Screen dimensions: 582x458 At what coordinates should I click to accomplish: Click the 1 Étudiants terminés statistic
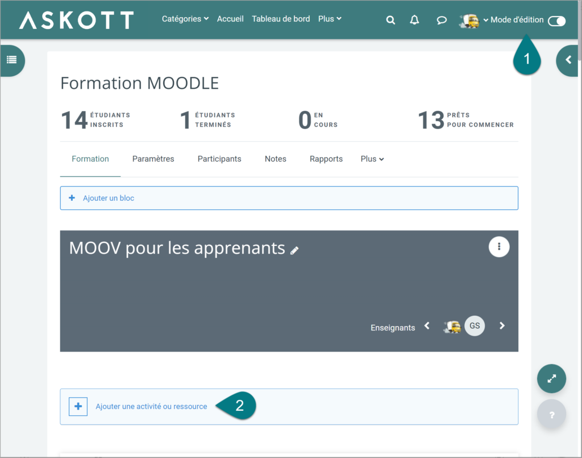click(x=208, y=120)
